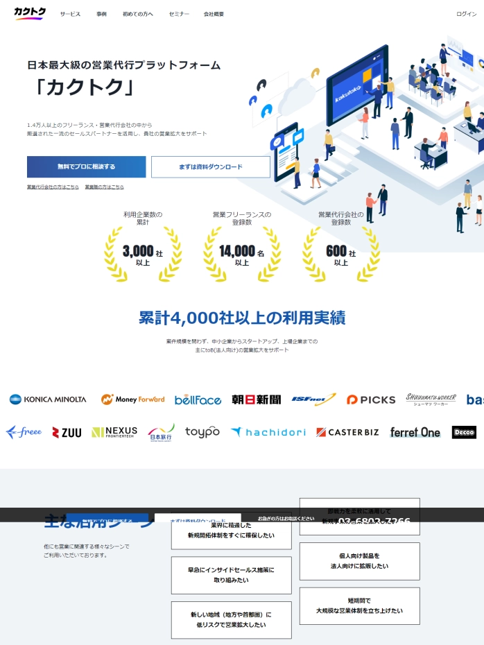Click the toypo logo
Image resolution: width=484 pixels, height=645 pixels.
tap(202, 432)
